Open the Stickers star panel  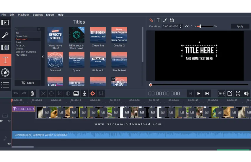click(x=5, y=72)
